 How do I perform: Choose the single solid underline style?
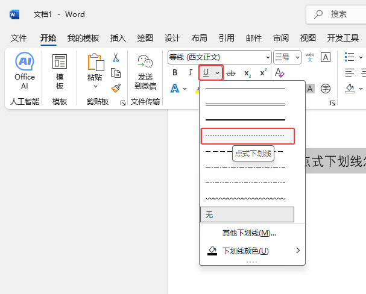pyautogui.click(x=247, y=89)
